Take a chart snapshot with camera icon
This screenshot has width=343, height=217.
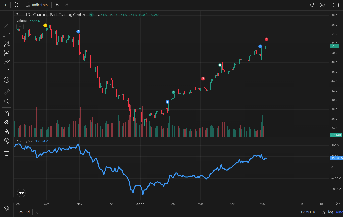340,5
